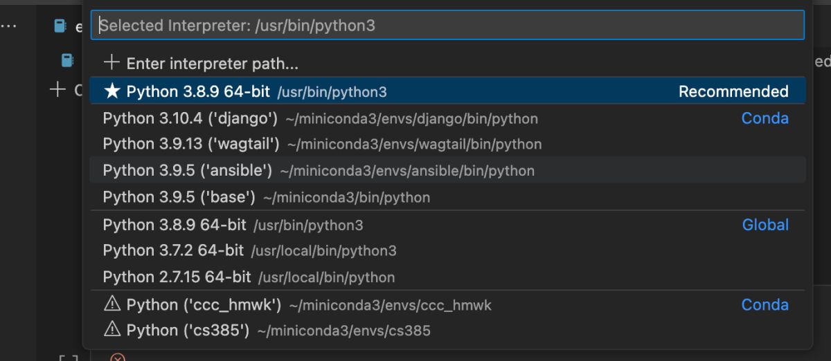Click the notebook file icon in editor tab
The height and width of the screenshot is (361, 831).
[x=61, y=26]
